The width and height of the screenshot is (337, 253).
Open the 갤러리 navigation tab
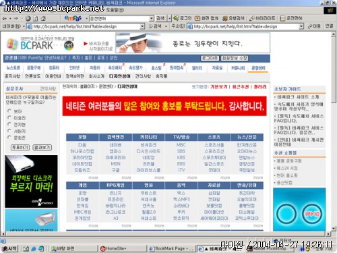click(x=197, y=68)
